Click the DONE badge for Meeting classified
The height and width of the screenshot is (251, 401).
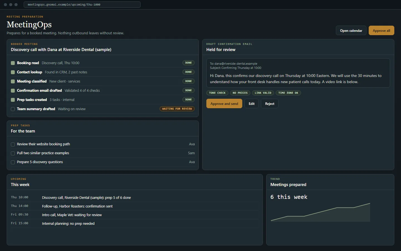coord(189,81)
